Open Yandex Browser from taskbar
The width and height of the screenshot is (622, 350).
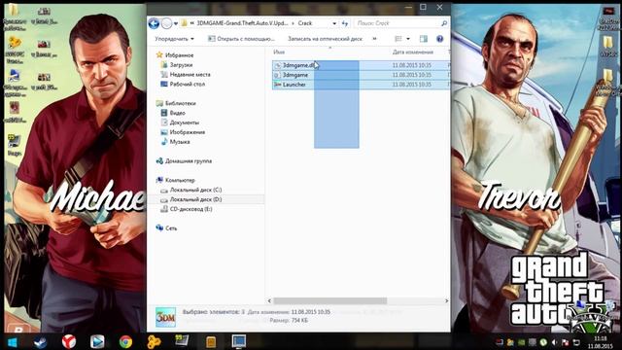point(69,341)
